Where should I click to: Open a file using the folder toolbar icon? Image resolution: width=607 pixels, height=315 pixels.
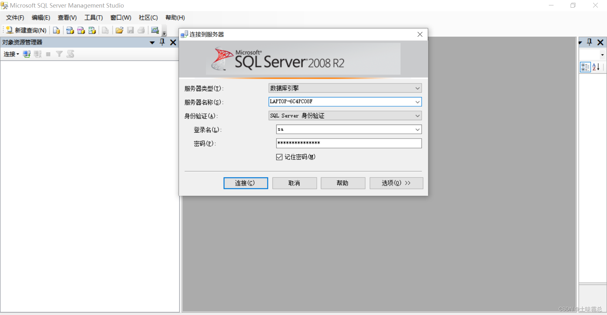click(119, 30)
